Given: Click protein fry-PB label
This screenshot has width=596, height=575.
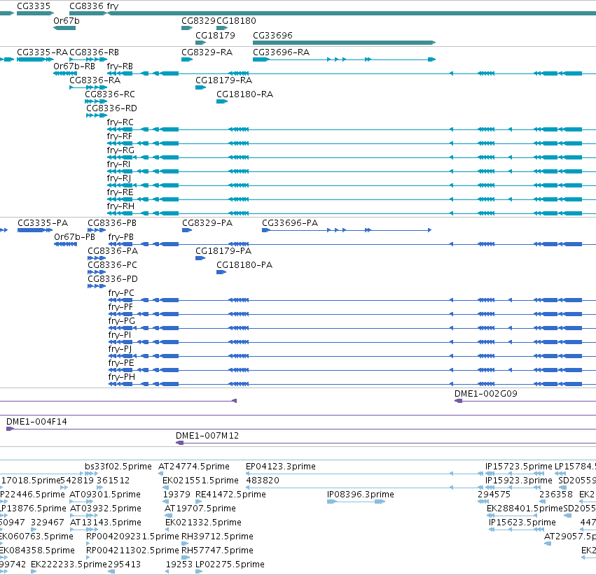Looking at the screenshot, I should click(121, 237).
